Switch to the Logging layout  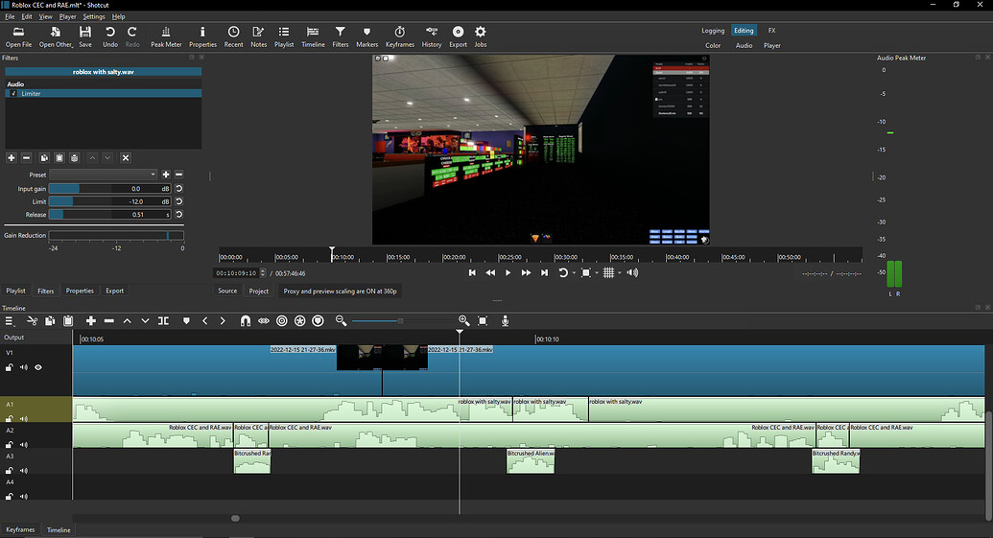(x=713, y=31)
